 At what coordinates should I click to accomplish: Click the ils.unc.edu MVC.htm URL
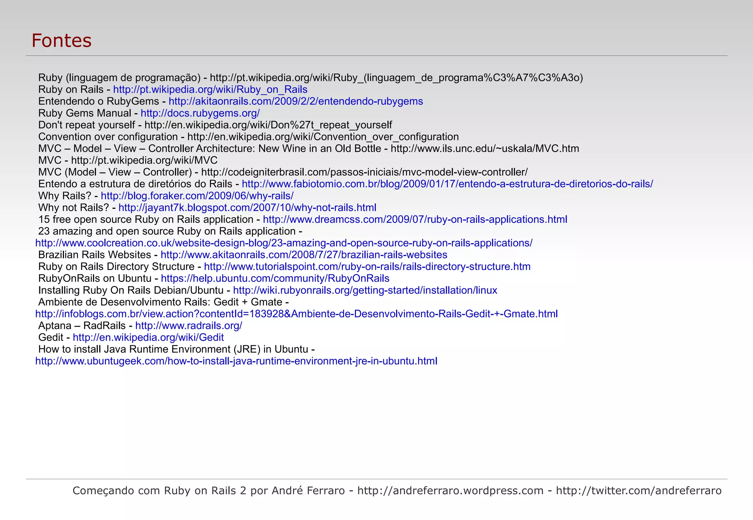tap(485, 148)
